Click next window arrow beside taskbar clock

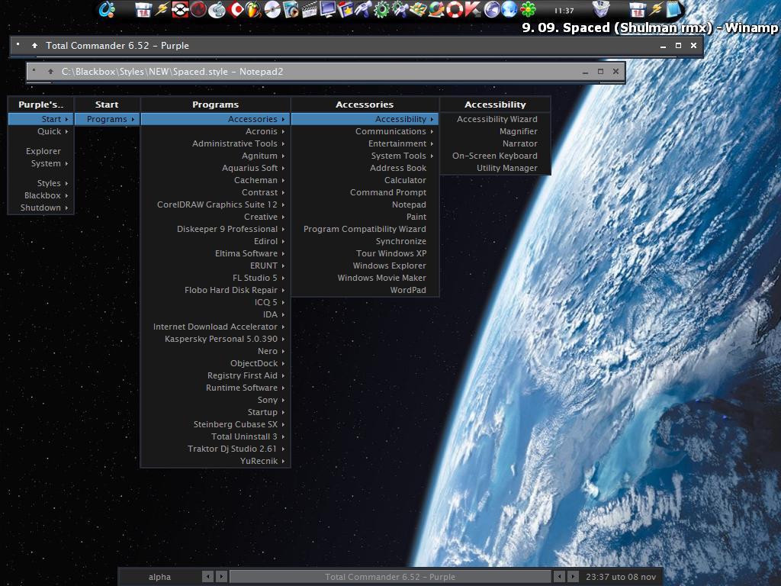point(574,577)
